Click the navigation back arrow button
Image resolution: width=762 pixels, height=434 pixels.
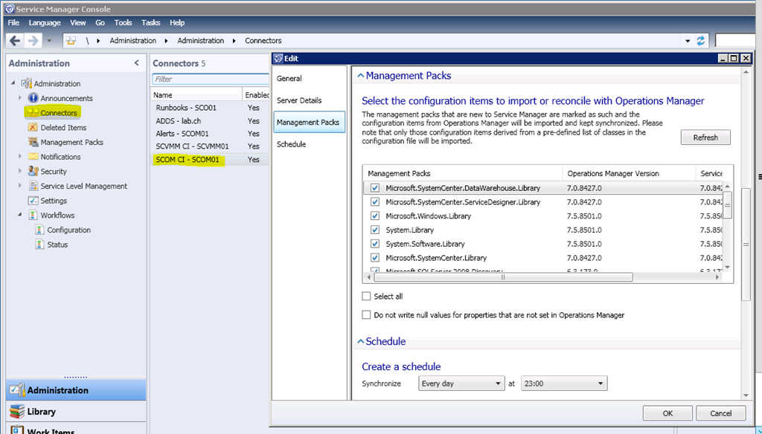point(15,40)
